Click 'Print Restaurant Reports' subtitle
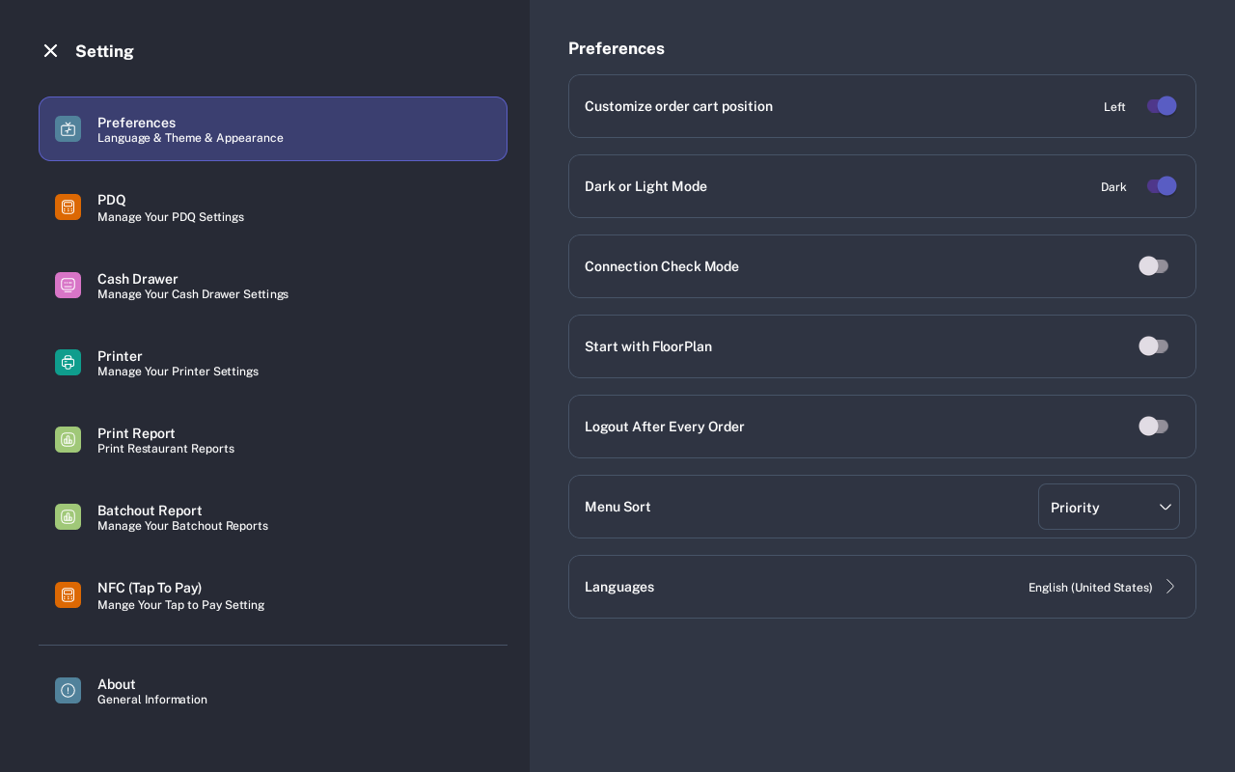Screen dimensions: 1235x772 coord(166,449)
